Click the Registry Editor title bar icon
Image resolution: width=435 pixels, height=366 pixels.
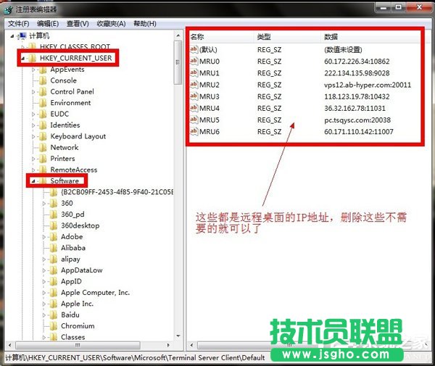[8, 9]
